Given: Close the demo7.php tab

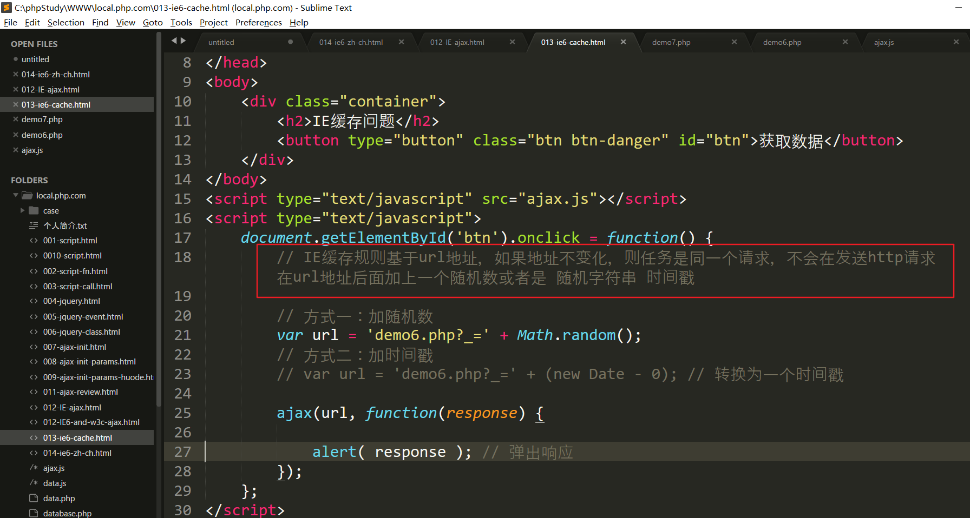Looking at the screenshot, I should 734,42.
